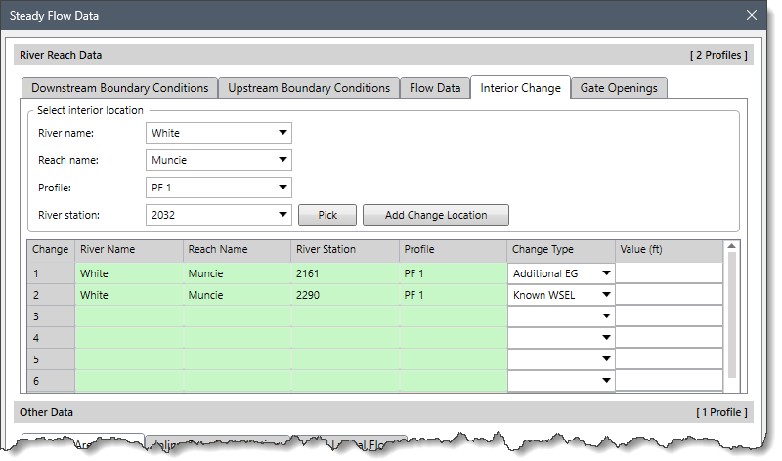782x461 pixels.
Task: Go to the Gate Openings tab
Action: click(x=619, y=88)
